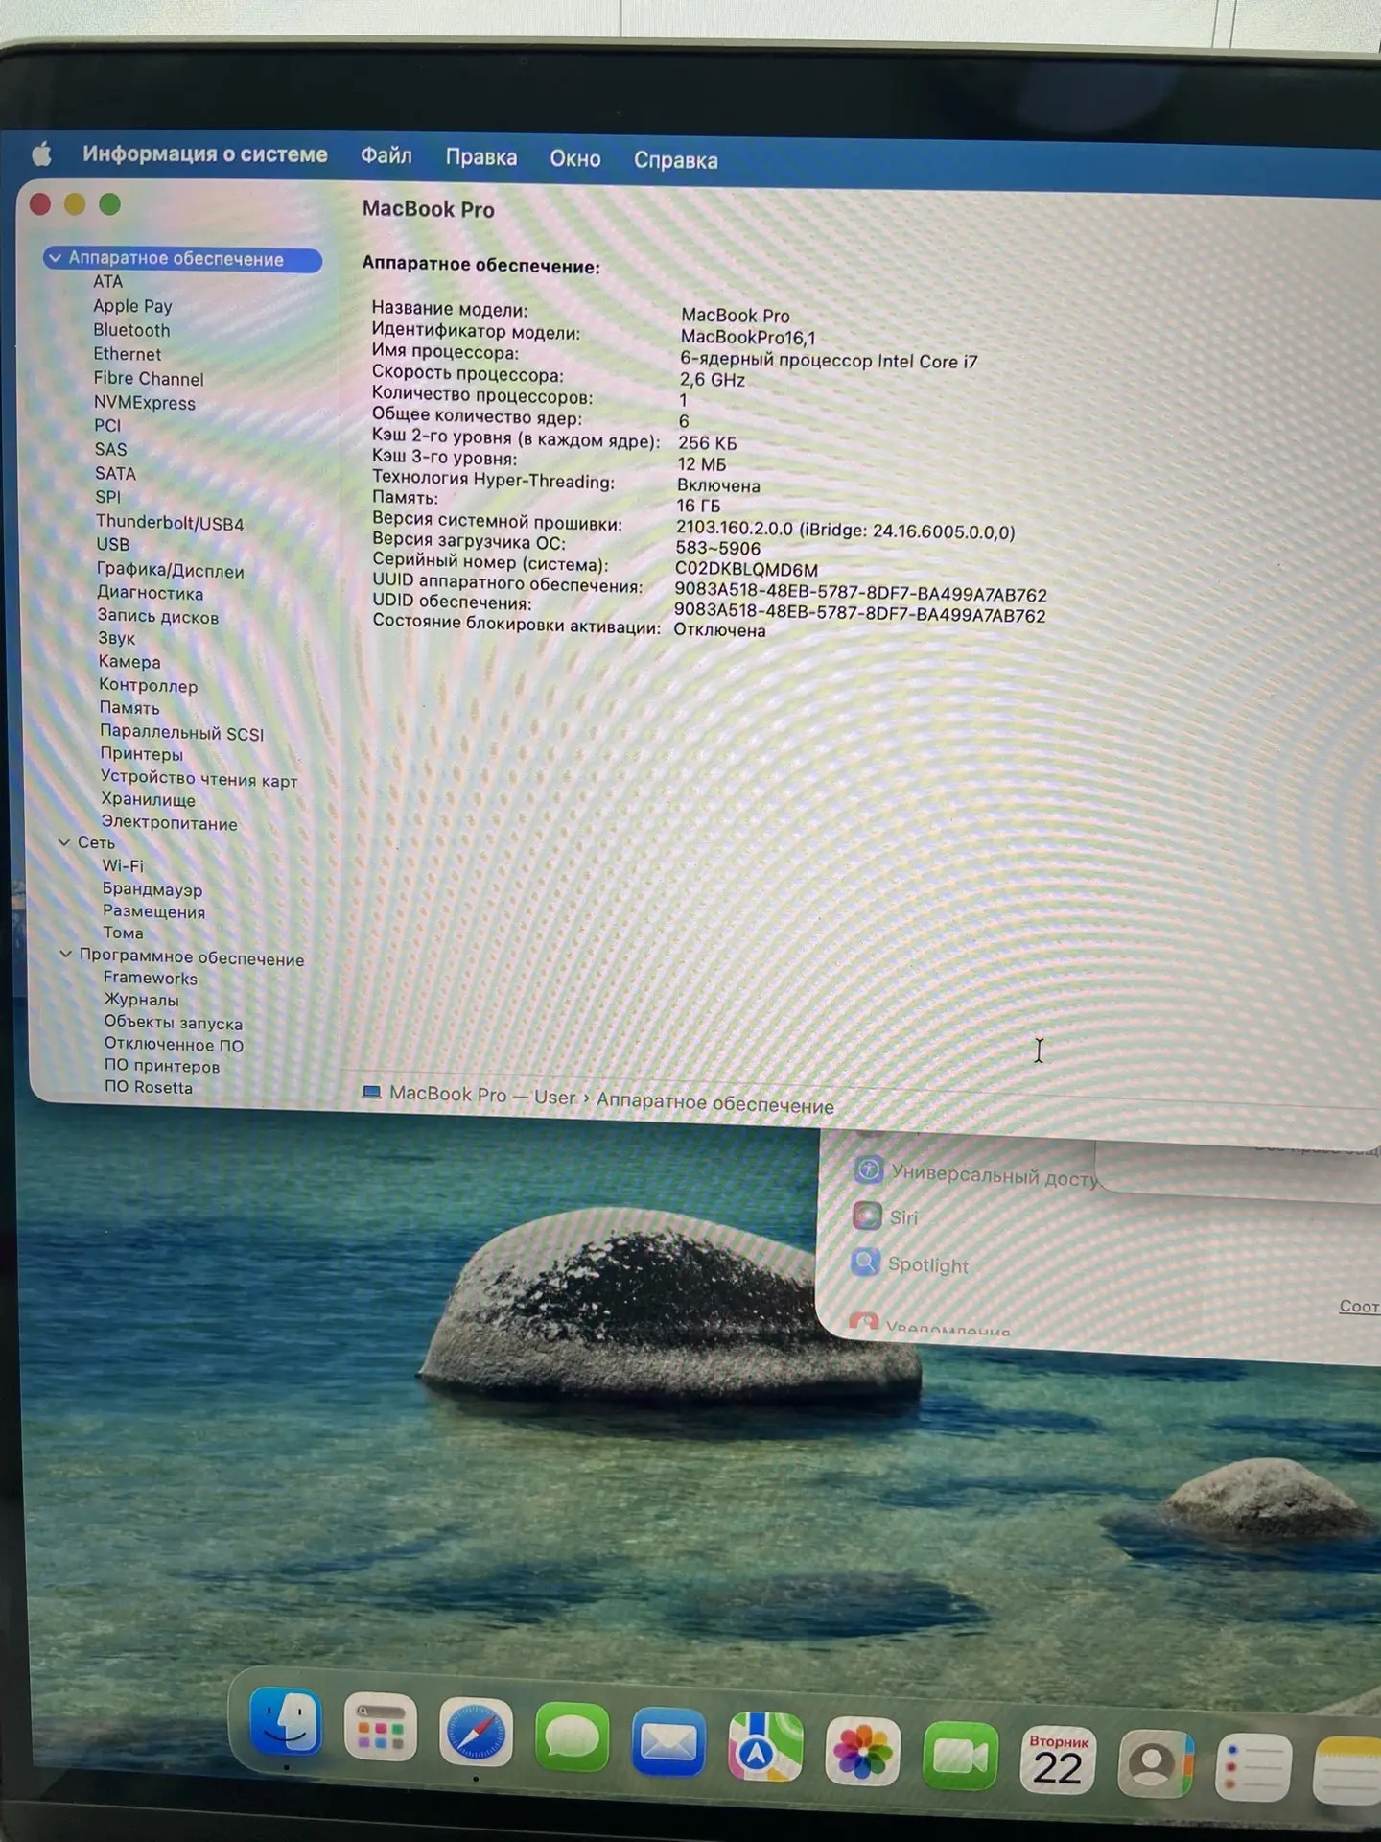The image size is (1381, 1842).
Task: Click MacBook Pro — User in path bar
Action: click(x=482, y=1095)
